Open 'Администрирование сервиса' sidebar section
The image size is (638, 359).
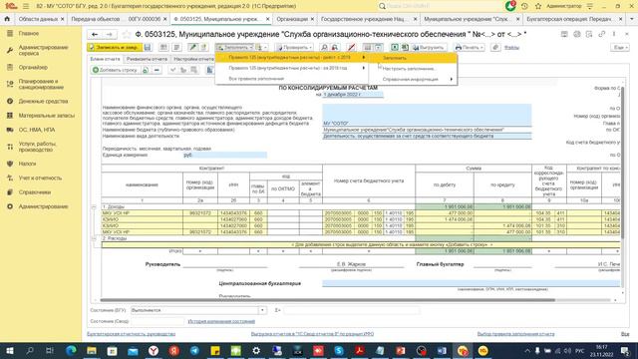[43, 51]
